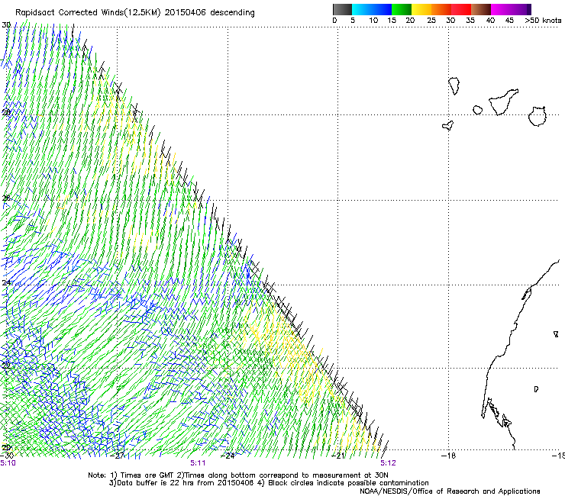565x496 pixels.
Task: Click the "20150406 descending" date text in title
Action: [210, 13]
